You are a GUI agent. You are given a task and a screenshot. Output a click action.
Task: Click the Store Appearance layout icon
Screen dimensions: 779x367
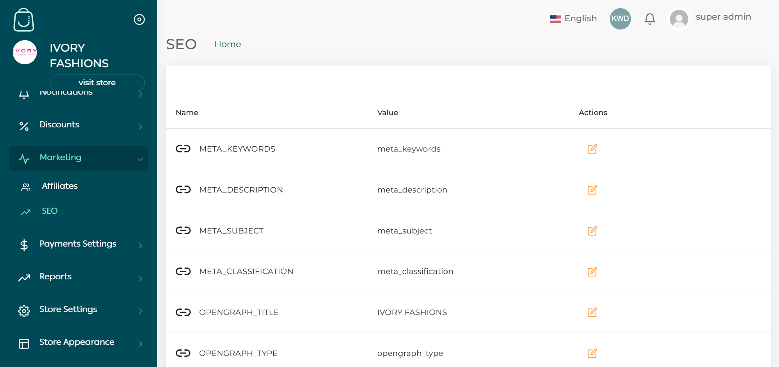(24, 344)
